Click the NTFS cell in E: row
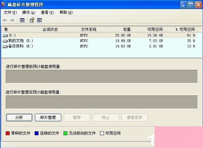This screenshot has width=203, height=148. tap(84, 46)
